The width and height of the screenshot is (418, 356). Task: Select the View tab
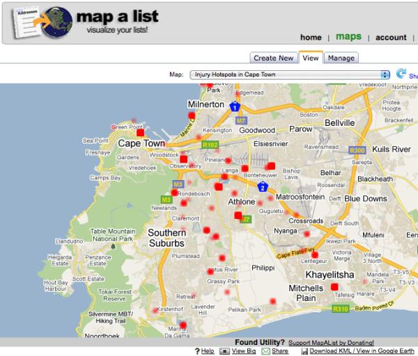coord(310,58)
